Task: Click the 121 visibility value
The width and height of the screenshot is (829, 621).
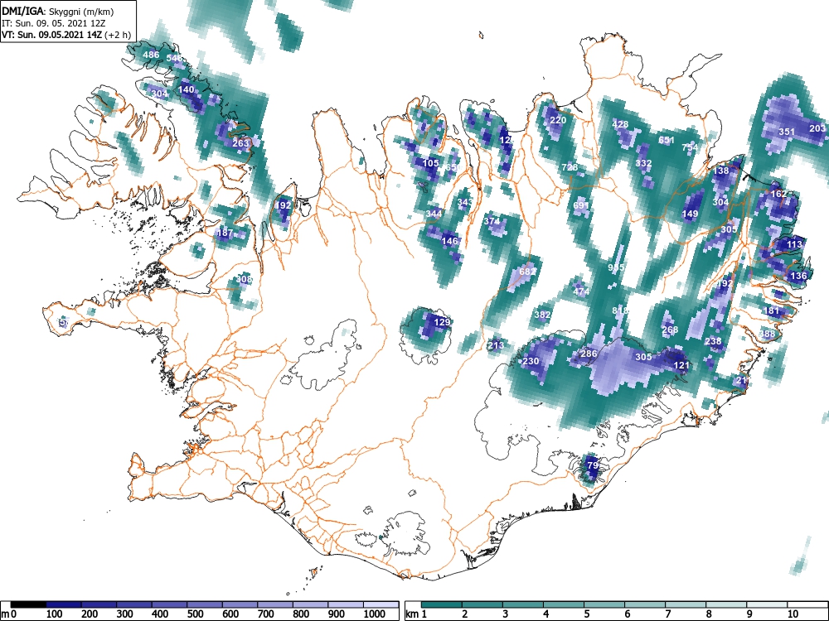Action: point(681,365)
